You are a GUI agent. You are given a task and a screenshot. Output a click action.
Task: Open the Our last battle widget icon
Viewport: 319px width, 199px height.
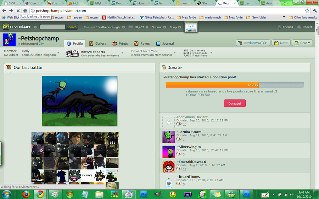(x=9, y=67)
